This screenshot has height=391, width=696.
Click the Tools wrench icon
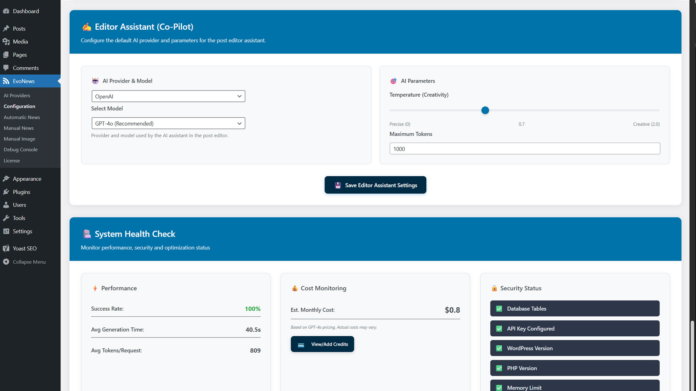(x=6, y=218)
